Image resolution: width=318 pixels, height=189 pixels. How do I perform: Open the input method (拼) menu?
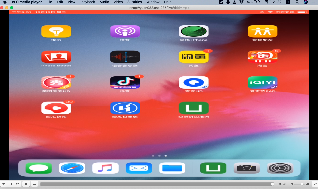coord(288,2)
